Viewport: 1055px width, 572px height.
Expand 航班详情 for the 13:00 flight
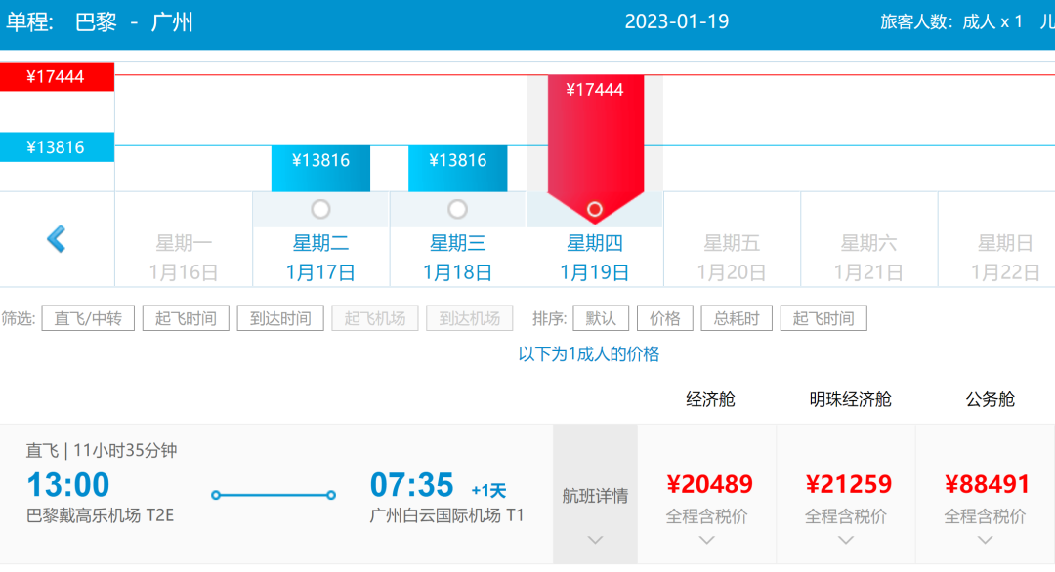pyautogui.click(x=596, y=495)
